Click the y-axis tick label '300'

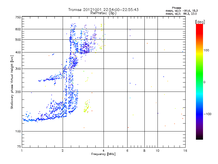click(18, 69)
